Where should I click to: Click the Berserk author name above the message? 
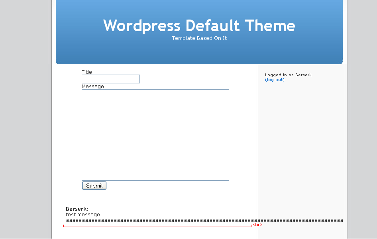coord(77,208)
